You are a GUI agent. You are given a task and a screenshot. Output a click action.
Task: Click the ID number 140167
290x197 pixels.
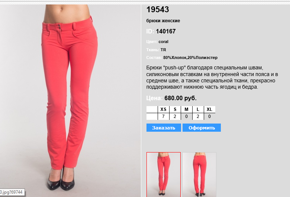[166, 31]
